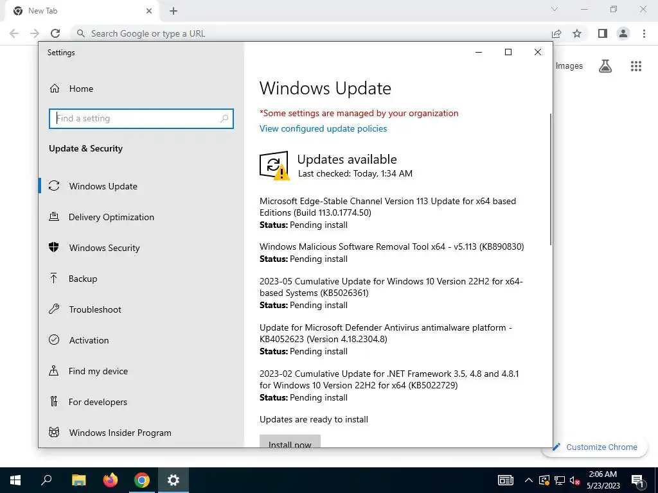This screenshot has width=658, height=493.
Task: Click the Activation checkmark circle icon
Action: (x=54, y=340)
